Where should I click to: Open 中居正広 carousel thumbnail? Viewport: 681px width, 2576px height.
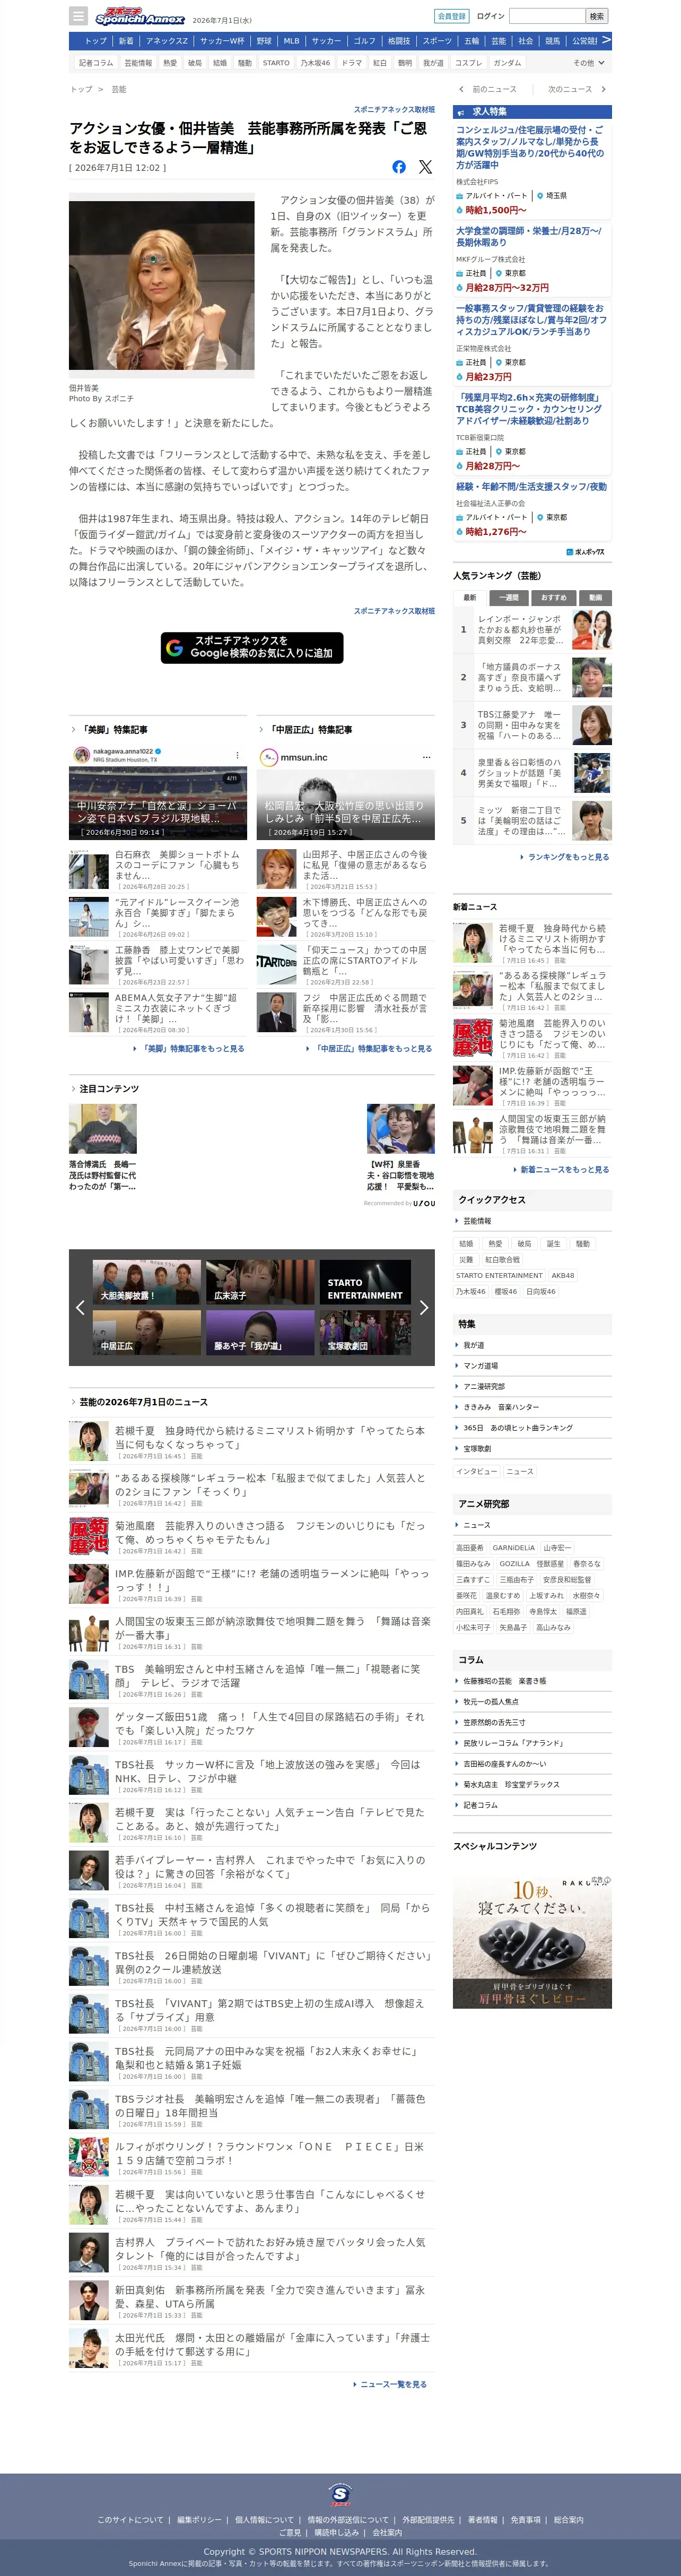pos(147,1333)
